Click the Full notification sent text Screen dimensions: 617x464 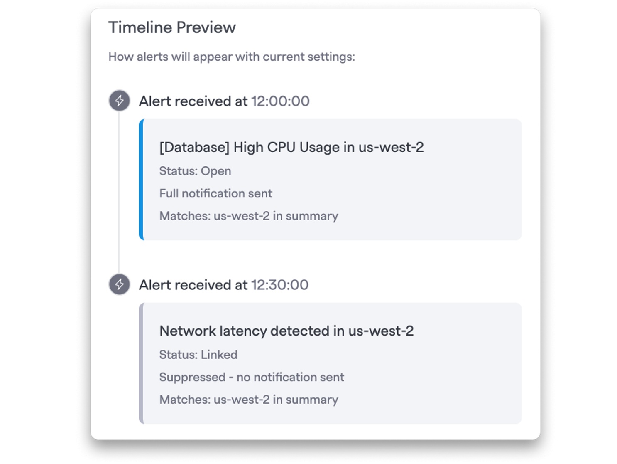[216, 193]
